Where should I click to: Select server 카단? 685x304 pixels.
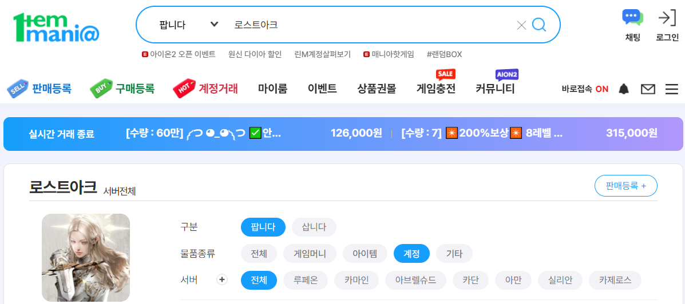click(470, 280)
